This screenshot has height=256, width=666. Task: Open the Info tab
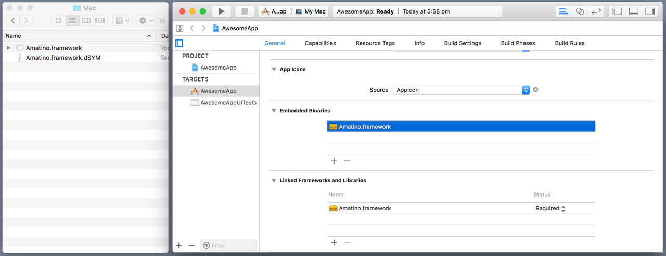(x=419, y=43)
